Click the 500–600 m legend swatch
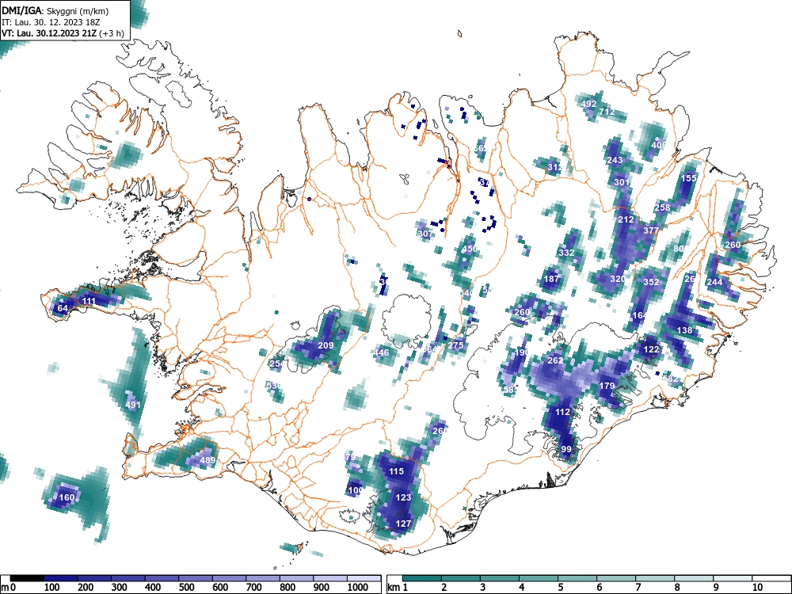792x594 pixels. click(196, 578)
